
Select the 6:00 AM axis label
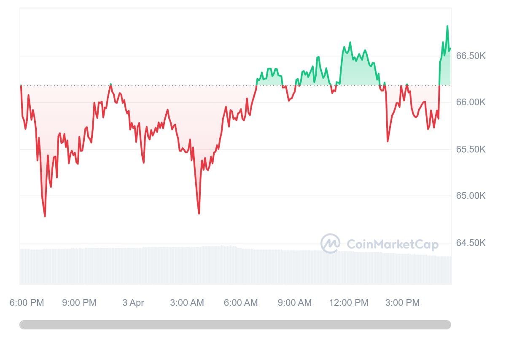240,302
